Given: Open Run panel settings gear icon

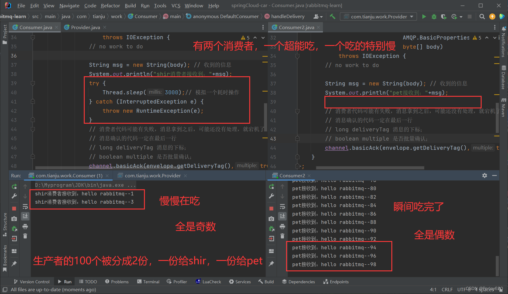Looking at the screenshot, I should [x=485, y=175].
